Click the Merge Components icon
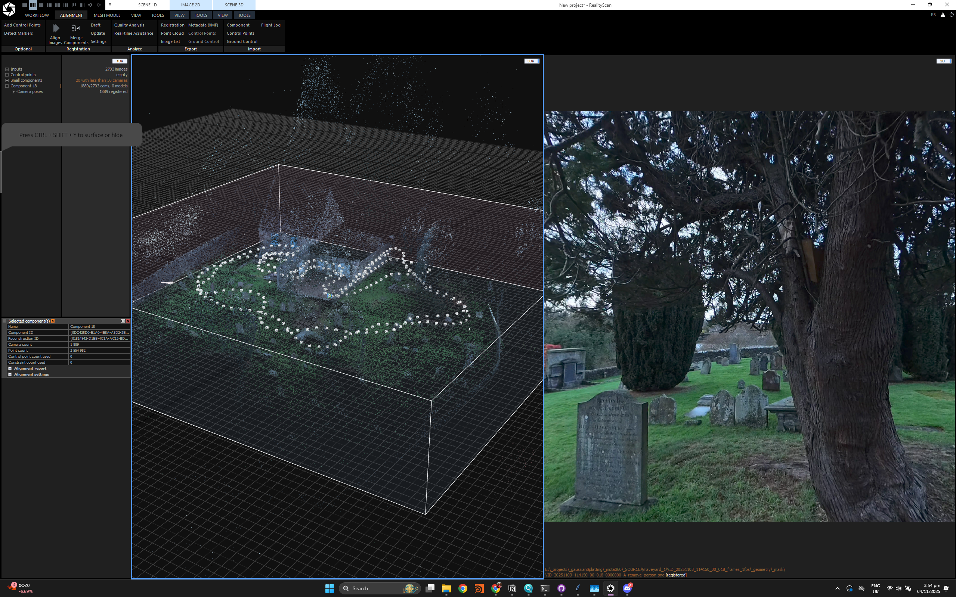This screenshot has height=597, width=956. (x=76, y=29)
